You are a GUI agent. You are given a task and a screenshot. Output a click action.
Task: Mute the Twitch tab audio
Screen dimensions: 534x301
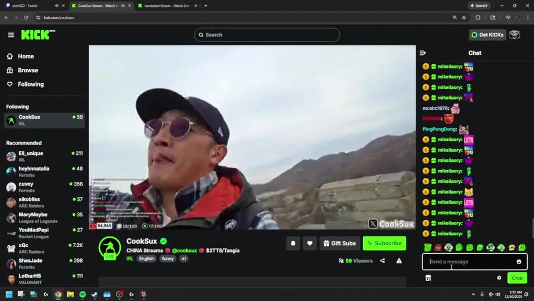(56, 5)
